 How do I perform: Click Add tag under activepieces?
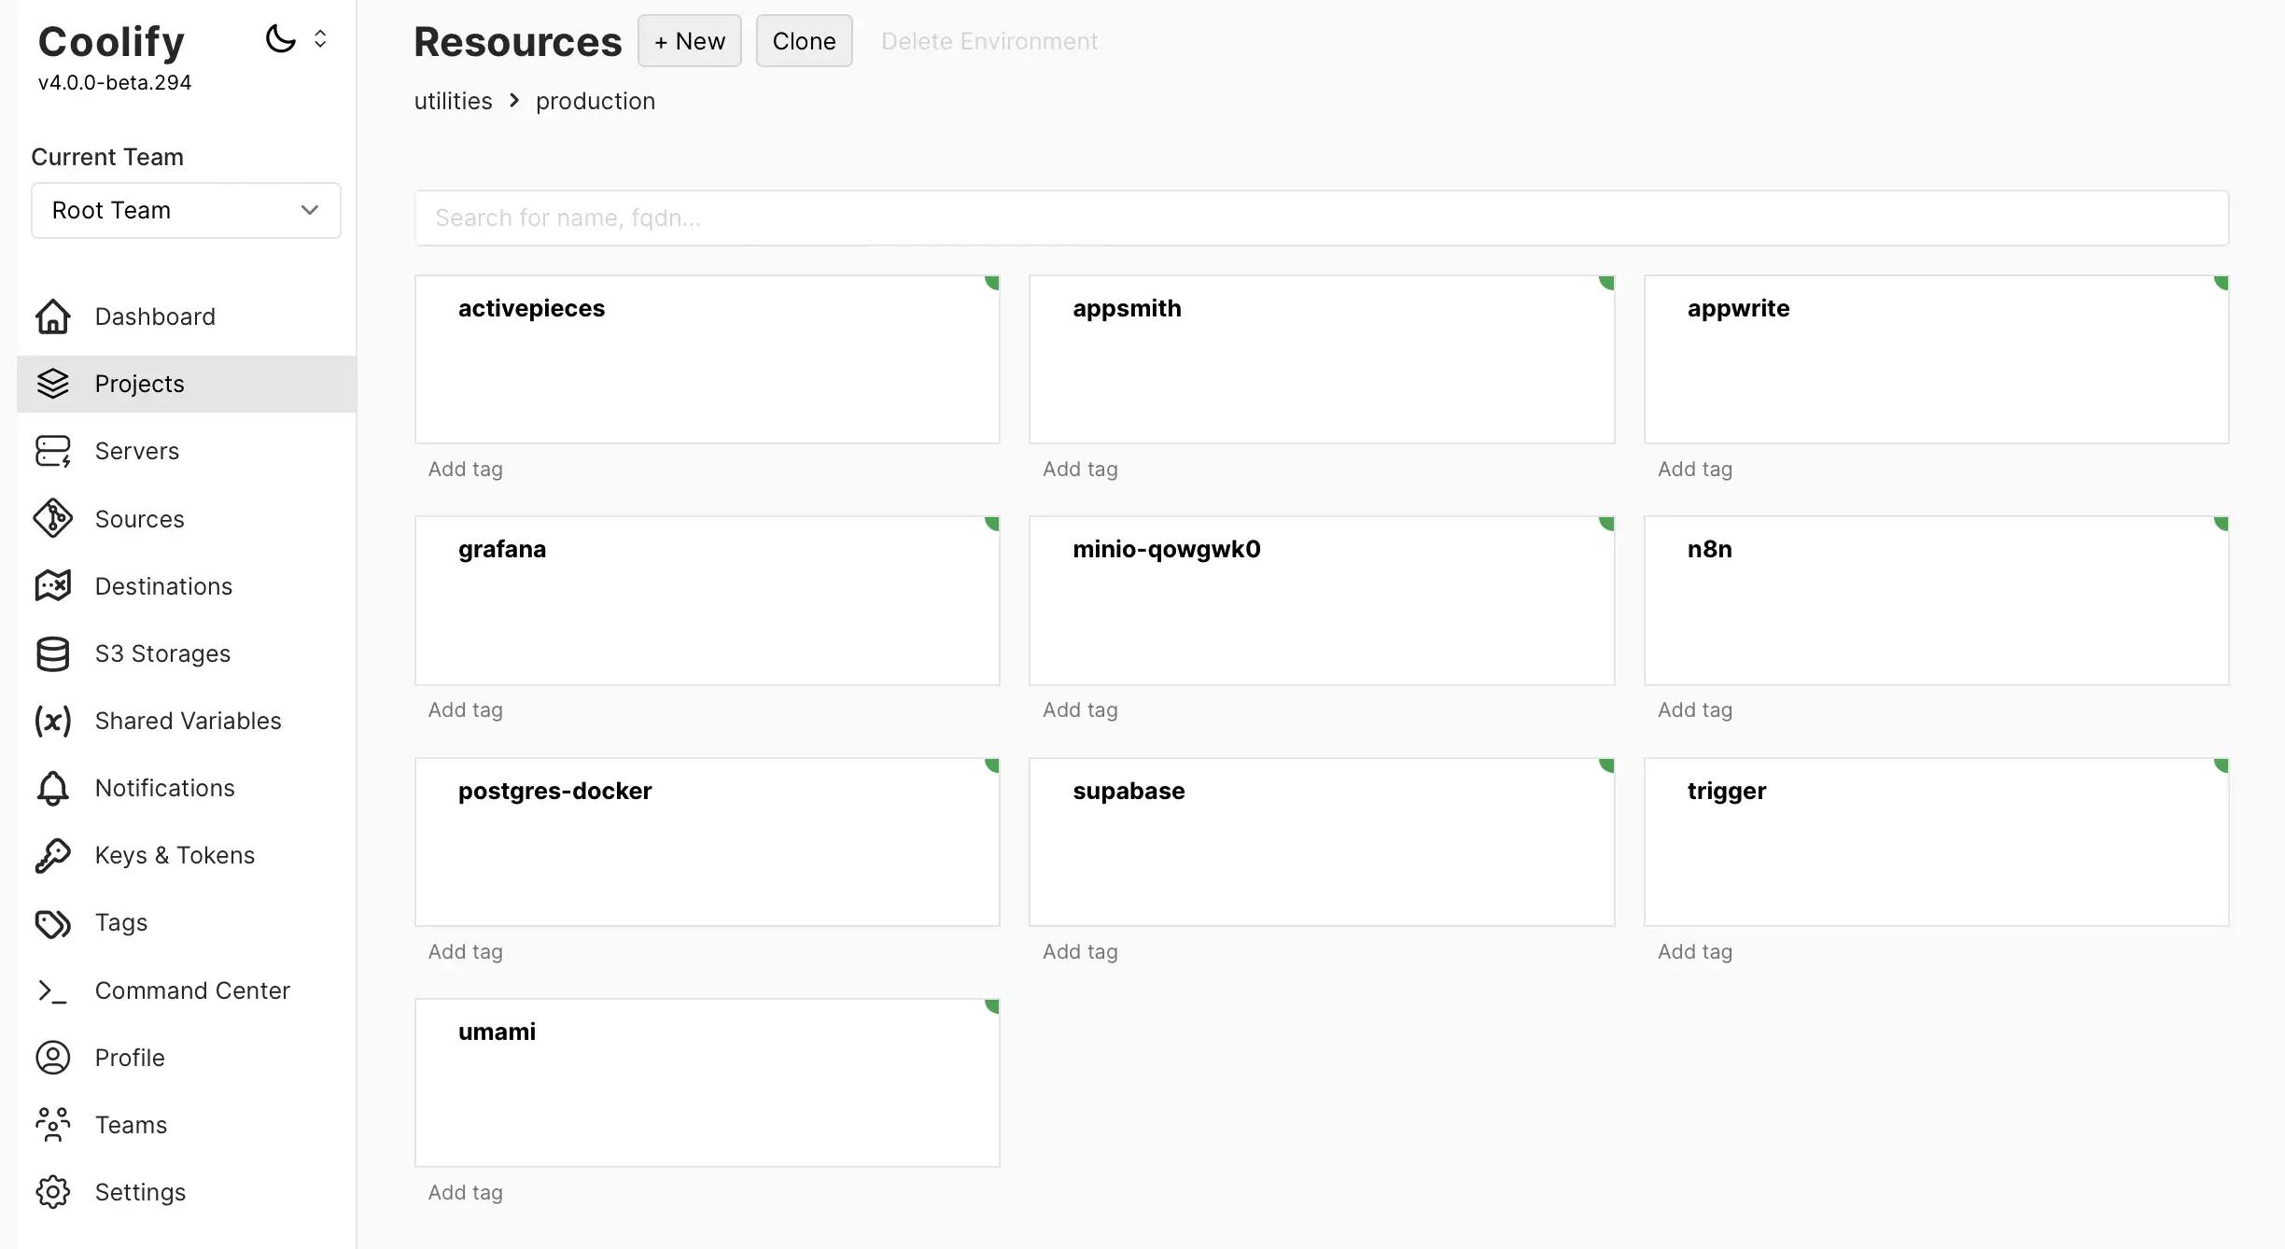coord(466,469)
